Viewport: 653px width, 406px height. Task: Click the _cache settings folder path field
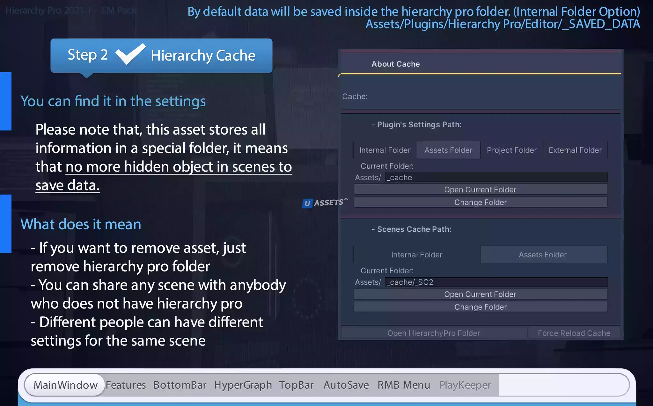pyautogui.click(x=496, y=178)
